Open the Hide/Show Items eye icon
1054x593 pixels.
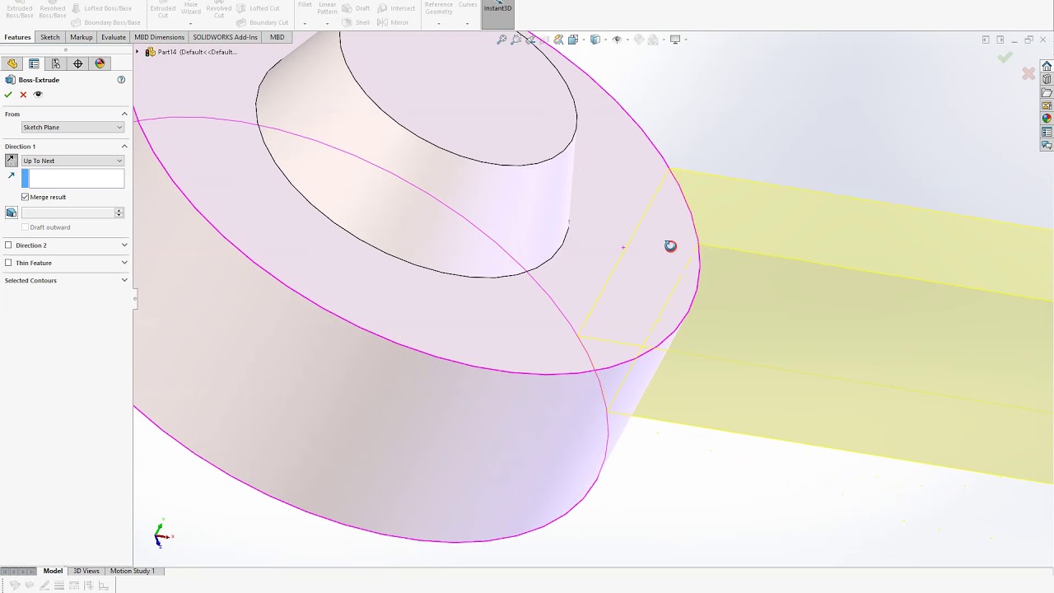click(x=617, y=40)
